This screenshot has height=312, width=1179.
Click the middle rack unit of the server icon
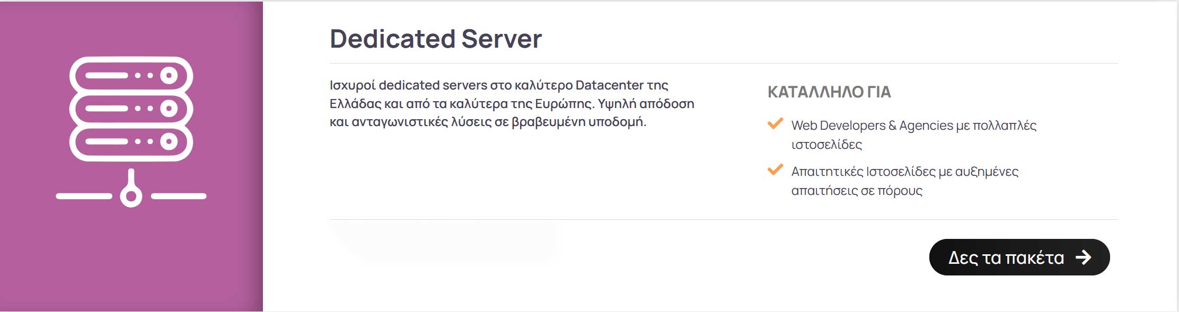pyautogui.click(x=131, y=109)
